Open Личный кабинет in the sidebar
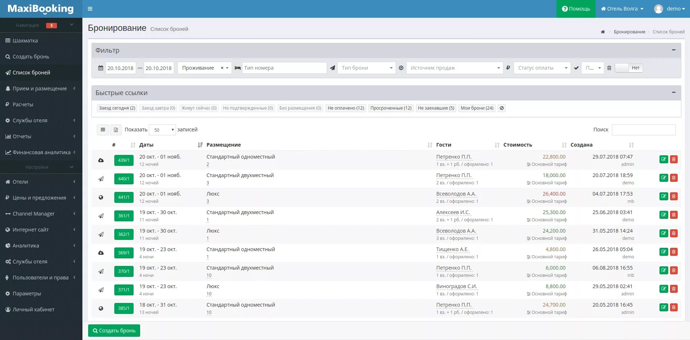Image resolution: width=690 pixels, height=340 pixels. 41,310
